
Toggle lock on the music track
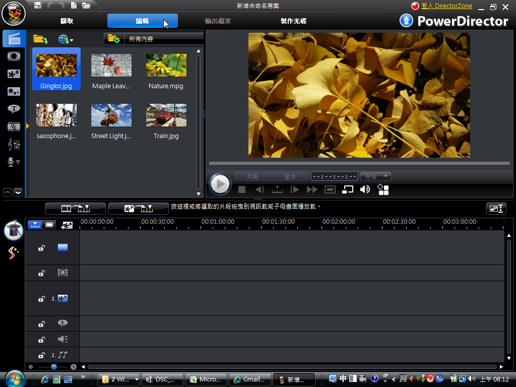click(x=42, y=355)
